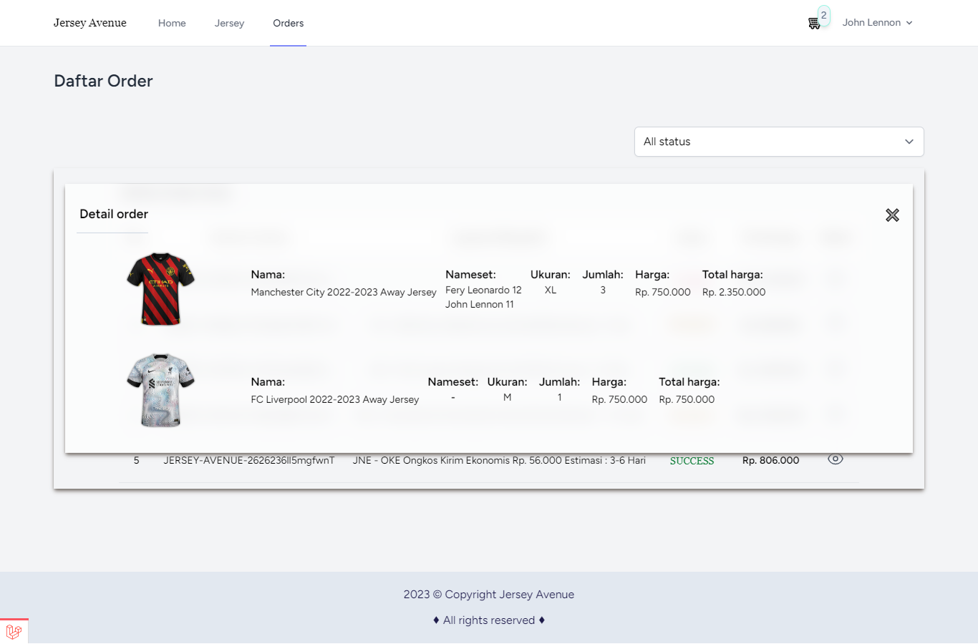978x644 pixels.
Task: Click the Jersey Avenue logo
Action: [x=90, y=23]
